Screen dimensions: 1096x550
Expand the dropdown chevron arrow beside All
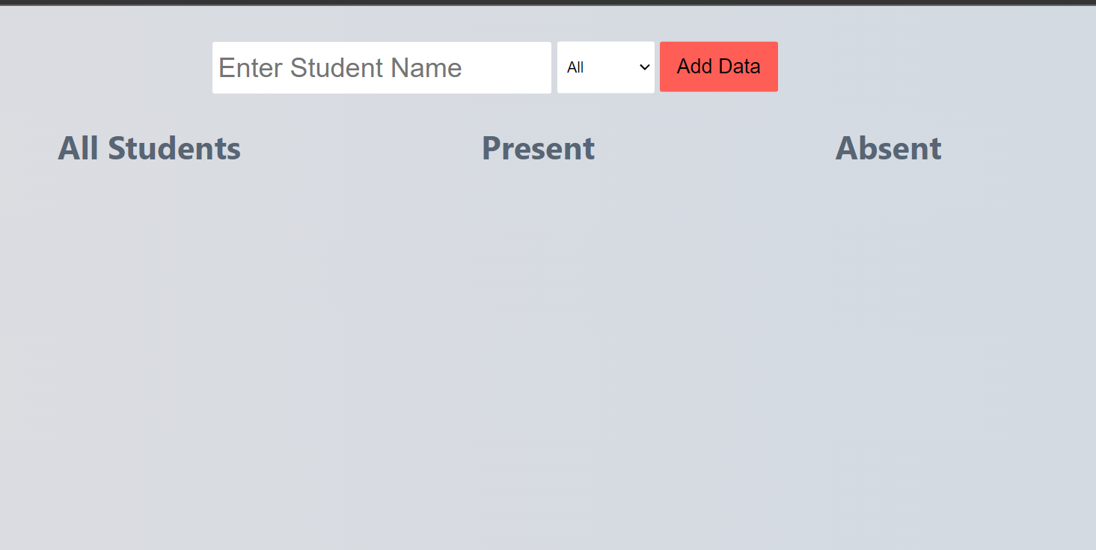pos(645,67)
